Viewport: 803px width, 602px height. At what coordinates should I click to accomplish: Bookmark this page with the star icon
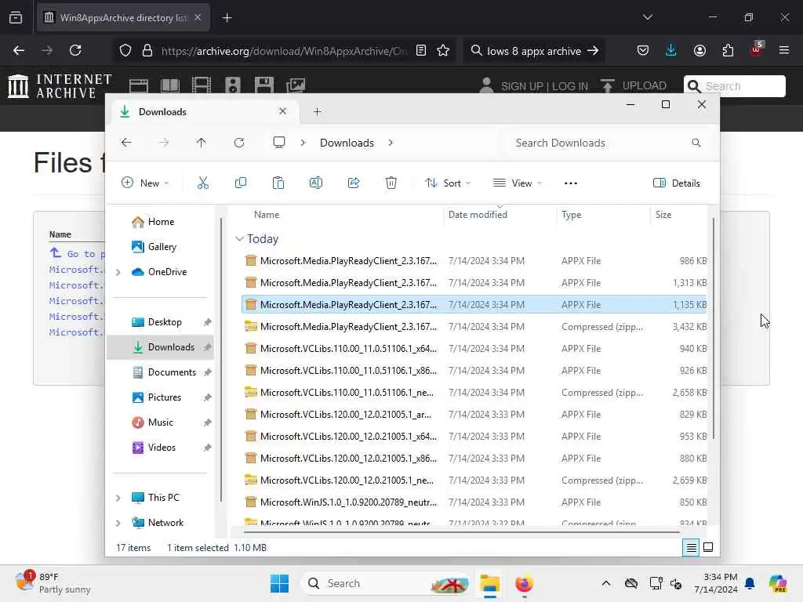[443, 50]
